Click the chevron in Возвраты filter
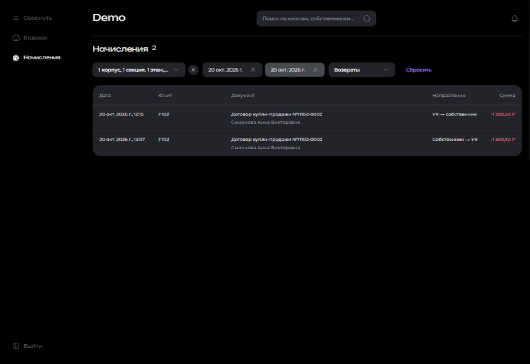Viewport: 530px width, 364px height. 386,70
